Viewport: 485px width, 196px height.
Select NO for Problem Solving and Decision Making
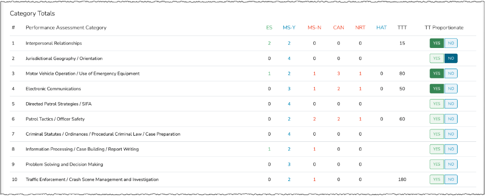pos(451,164)
